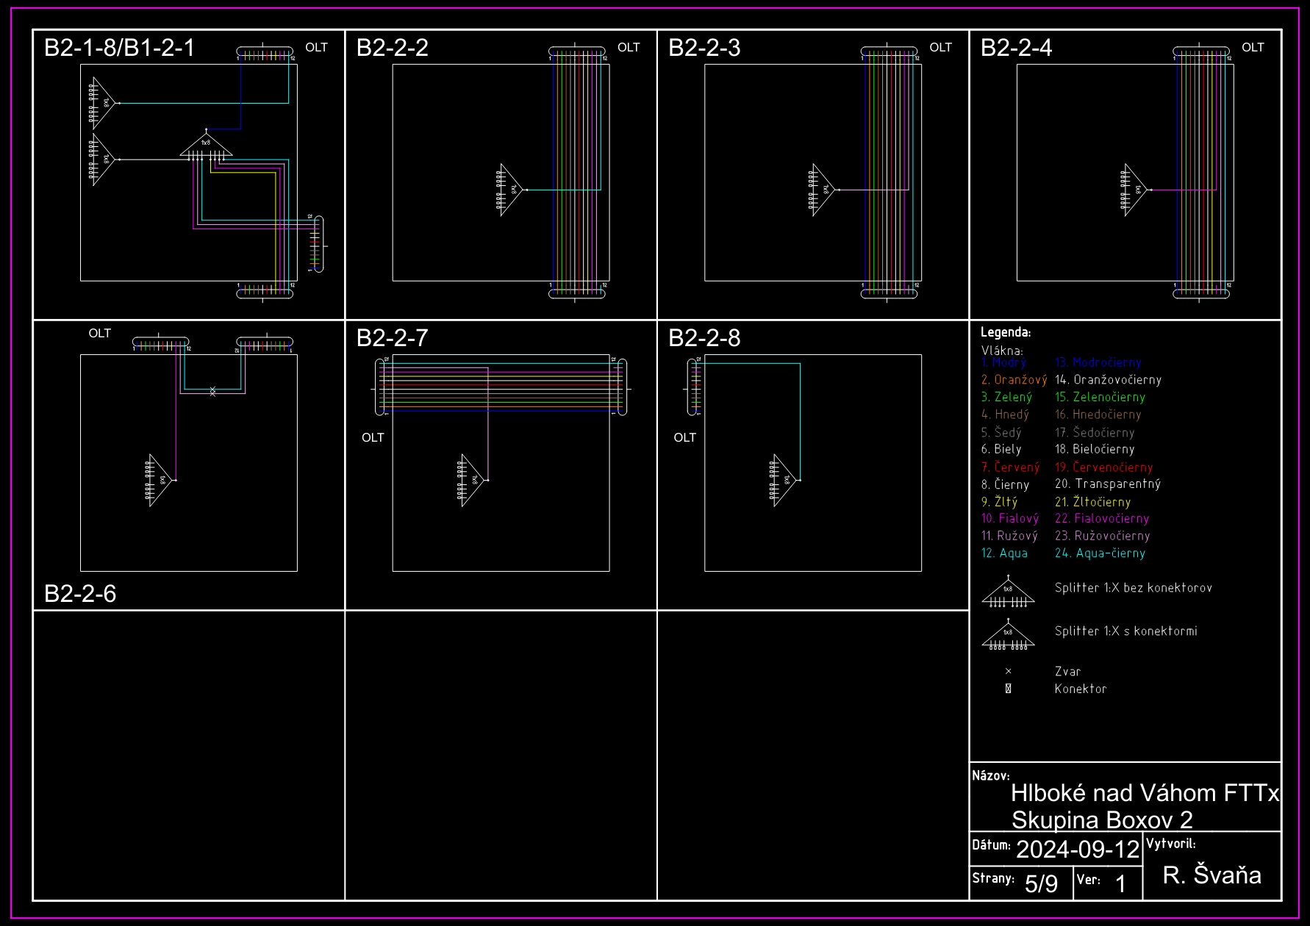Select the central 1x8 splitter in B2-1-8/B1-2-1
This screenshot has width=1310, height=926.
[206, 146]
